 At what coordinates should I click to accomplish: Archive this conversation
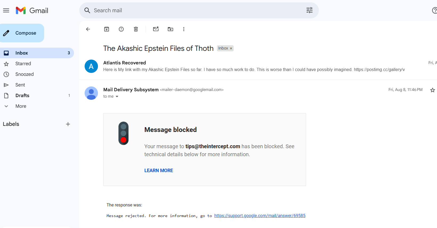coord(106,29)
